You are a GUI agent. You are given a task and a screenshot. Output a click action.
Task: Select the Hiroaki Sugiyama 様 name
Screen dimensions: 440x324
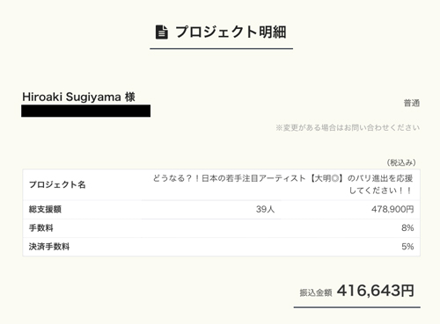click(x=78, y=97)
